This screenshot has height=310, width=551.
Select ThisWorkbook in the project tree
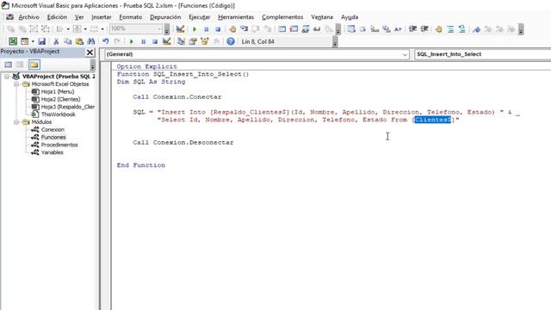coord(58,115)
